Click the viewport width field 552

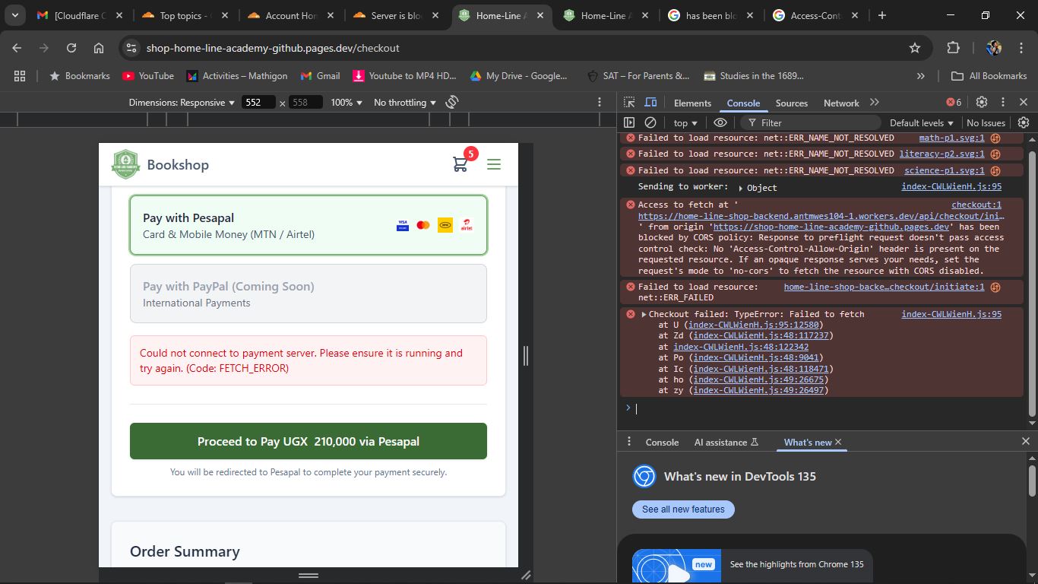click(258, 103)
